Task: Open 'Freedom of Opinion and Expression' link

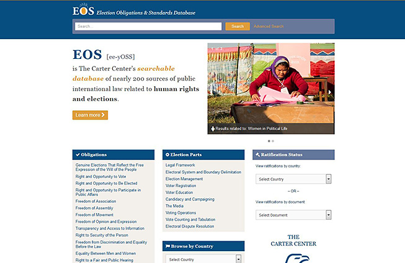Action: point(106,221)
